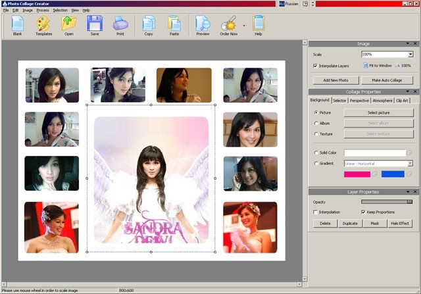Open the View menu
421x294 pixels.
75,11
